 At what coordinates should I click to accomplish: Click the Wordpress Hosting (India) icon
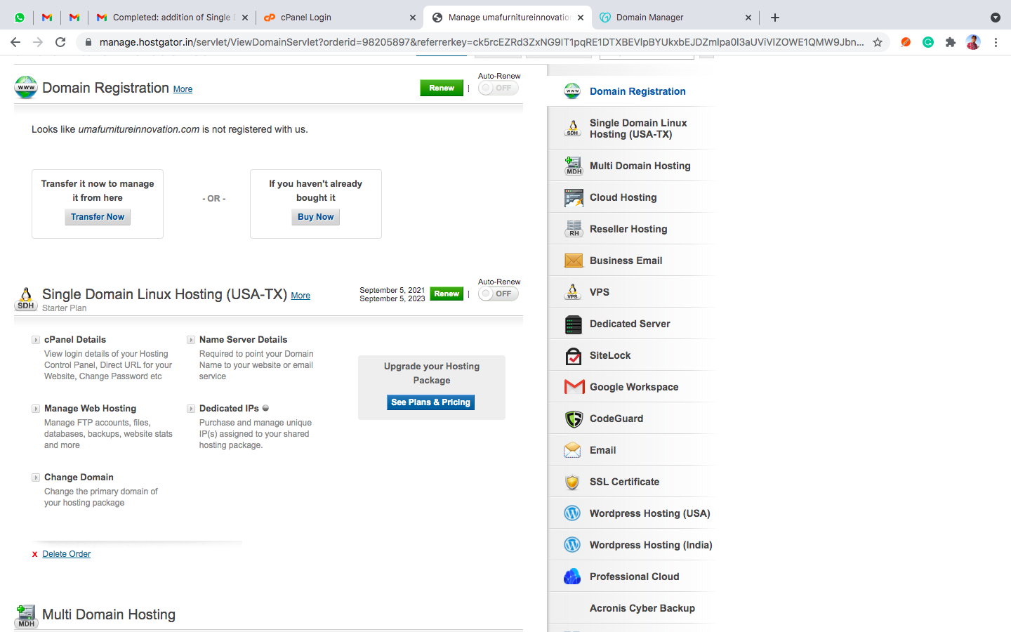coord(572,545)
